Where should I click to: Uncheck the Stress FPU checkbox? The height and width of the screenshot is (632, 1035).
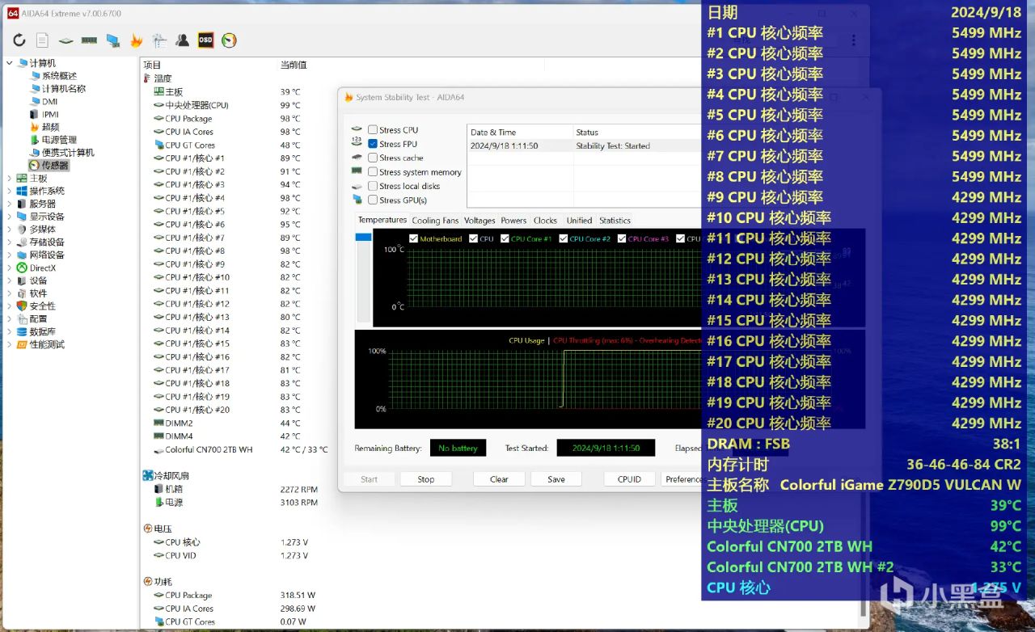pos(373,144)
